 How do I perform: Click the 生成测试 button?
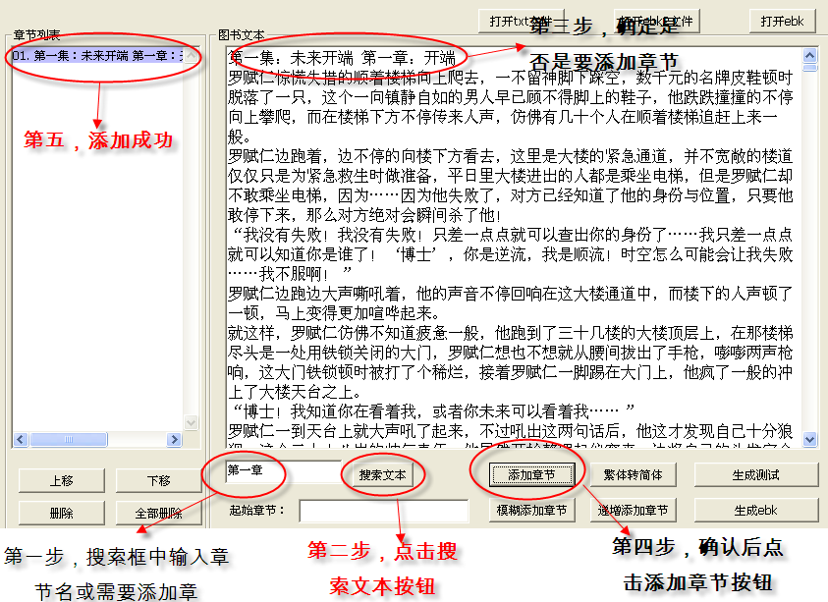(x=755, y=474)
